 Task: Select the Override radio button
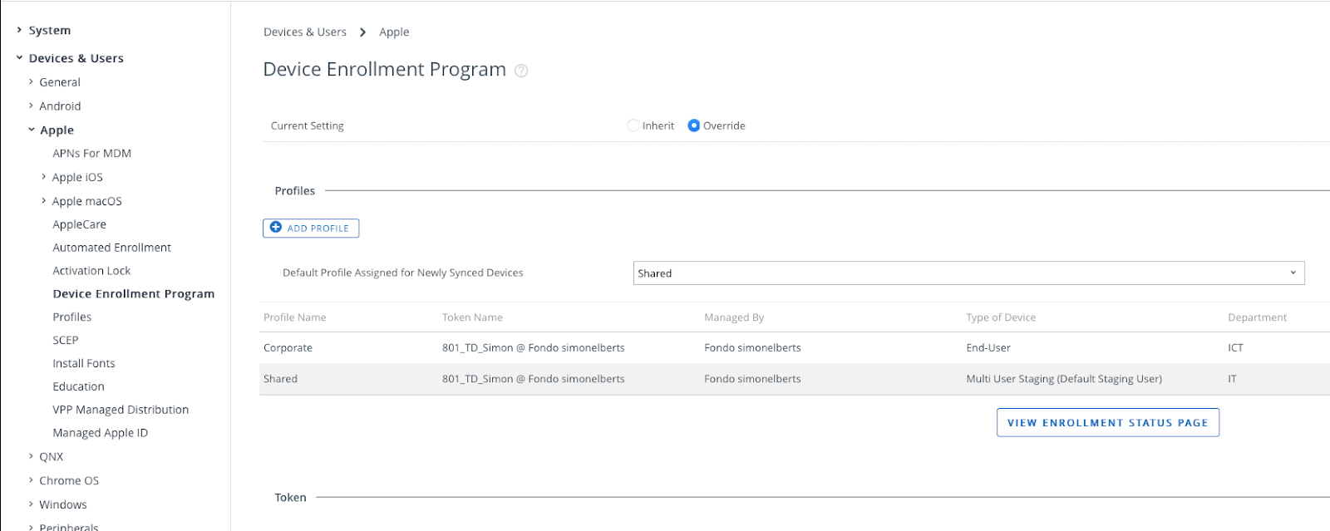click(x=694, y=125)
